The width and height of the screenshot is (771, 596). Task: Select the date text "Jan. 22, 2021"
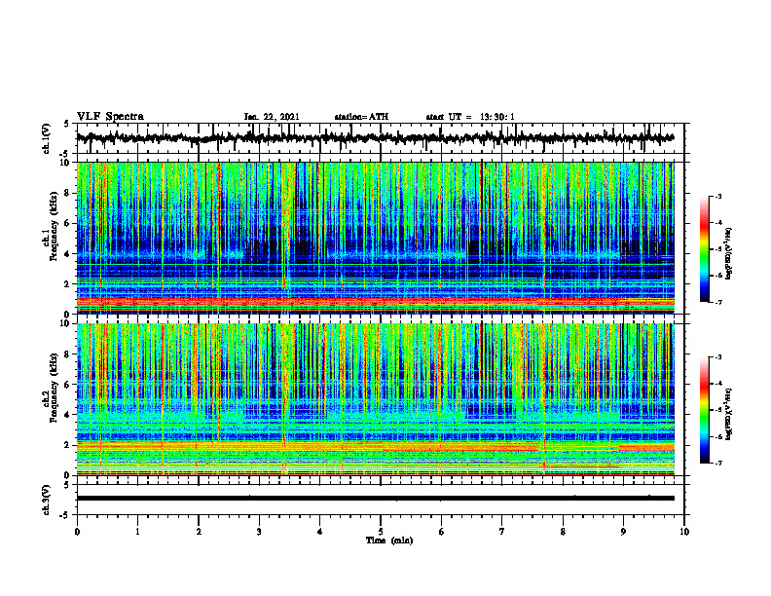click(272, 117)
